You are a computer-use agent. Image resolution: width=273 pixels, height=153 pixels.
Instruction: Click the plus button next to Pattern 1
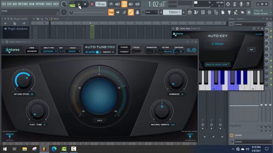coord(183,12)
